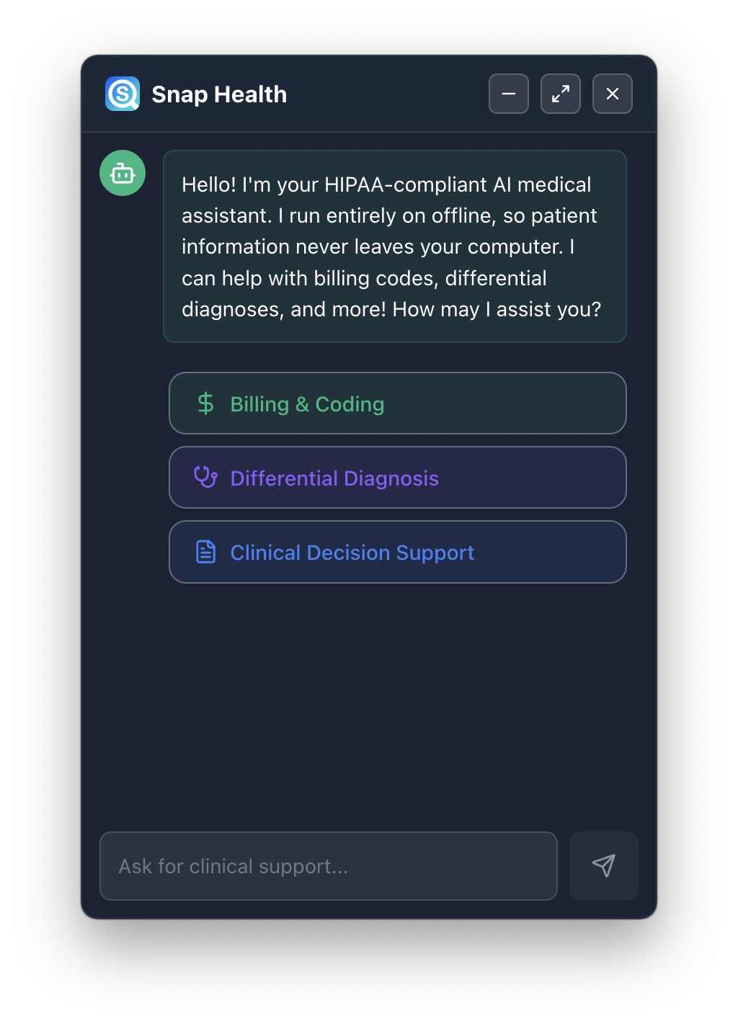The width and height of the screenshot is (738, 1026).
Task: Click the stethoscope diagnosis icon
Action: [205, 477]
